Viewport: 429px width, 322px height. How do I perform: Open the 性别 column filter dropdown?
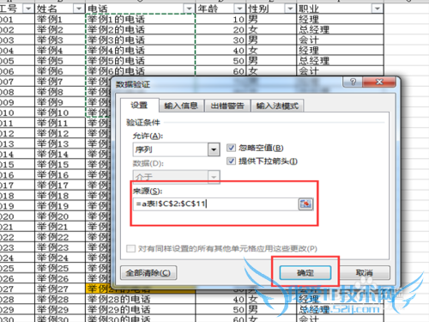(290, 9)
